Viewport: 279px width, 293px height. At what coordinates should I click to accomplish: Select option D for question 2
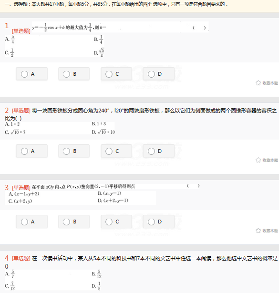[x=158, y=151]
